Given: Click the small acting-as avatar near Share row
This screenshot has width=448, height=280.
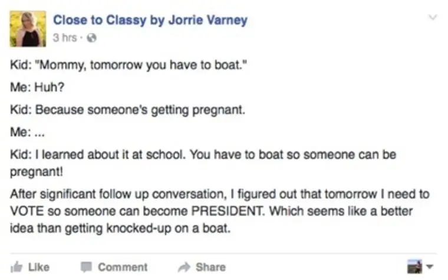Looking at the screenshot, I should [414, 266].
